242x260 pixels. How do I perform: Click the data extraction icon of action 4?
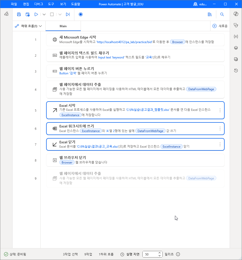coord(55,89)
